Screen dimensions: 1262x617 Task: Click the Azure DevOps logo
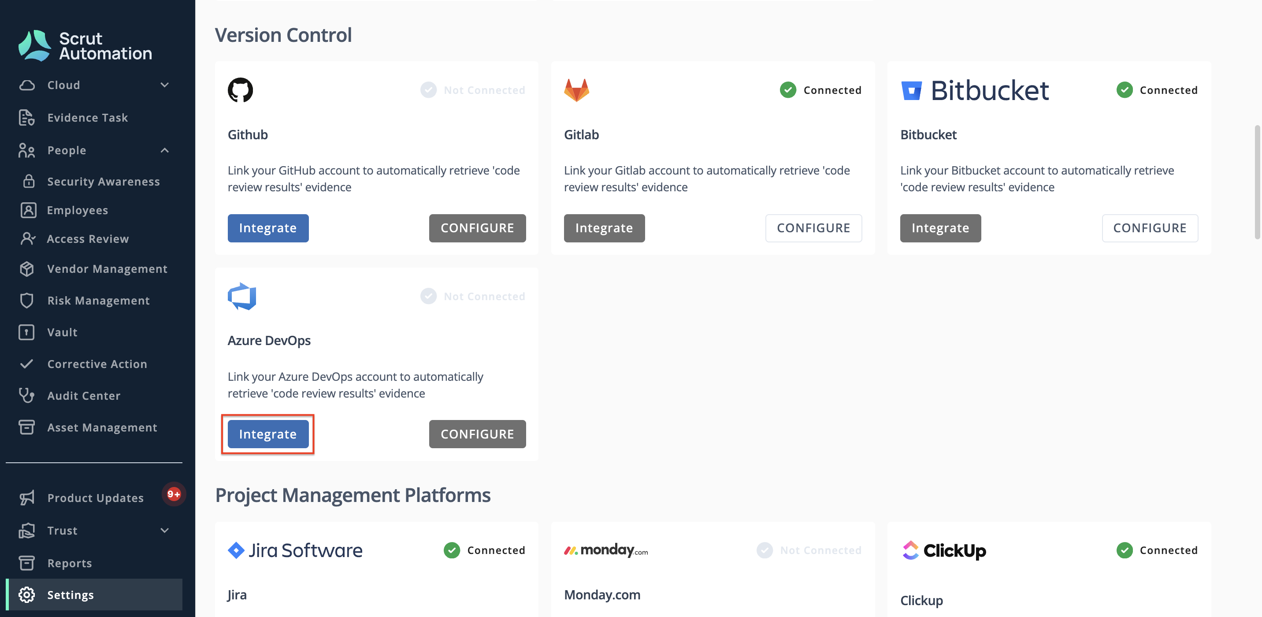tap(242, 296)
